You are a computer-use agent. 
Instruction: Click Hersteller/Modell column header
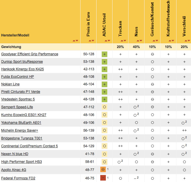(15, 35)
